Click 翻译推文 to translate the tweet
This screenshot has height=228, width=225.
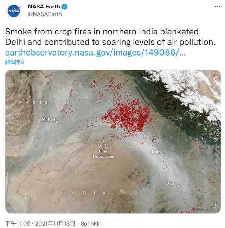[x=15, y=62]
